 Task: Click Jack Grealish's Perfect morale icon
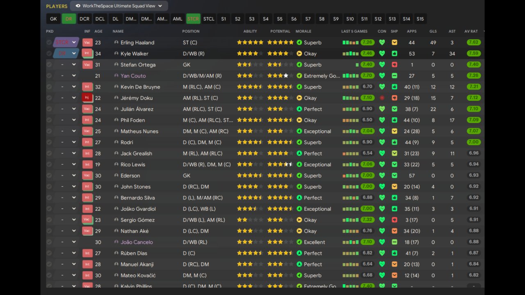(x=299, y=153)
